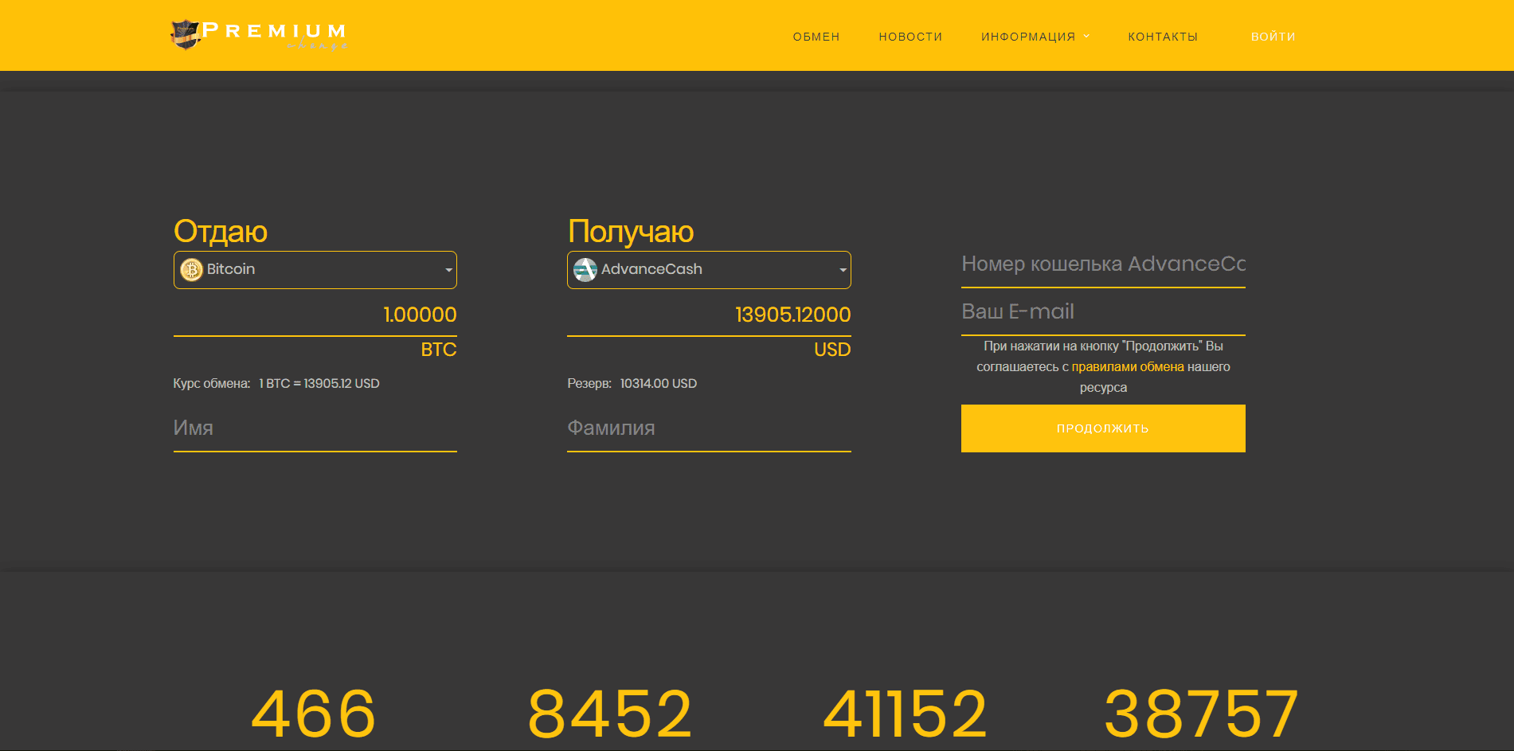Open the ОБМЕН page

[x=816, y=37]
